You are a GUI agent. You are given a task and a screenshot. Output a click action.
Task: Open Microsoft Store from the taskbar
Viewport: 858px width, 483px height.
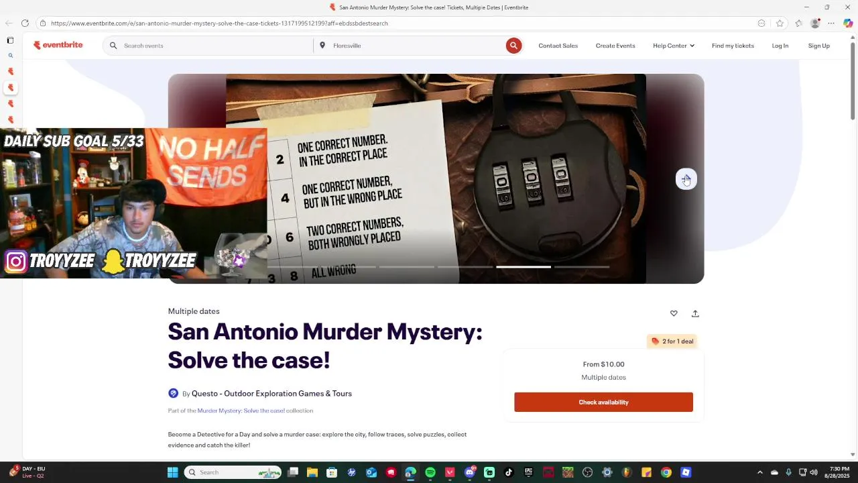pos(332,472)
